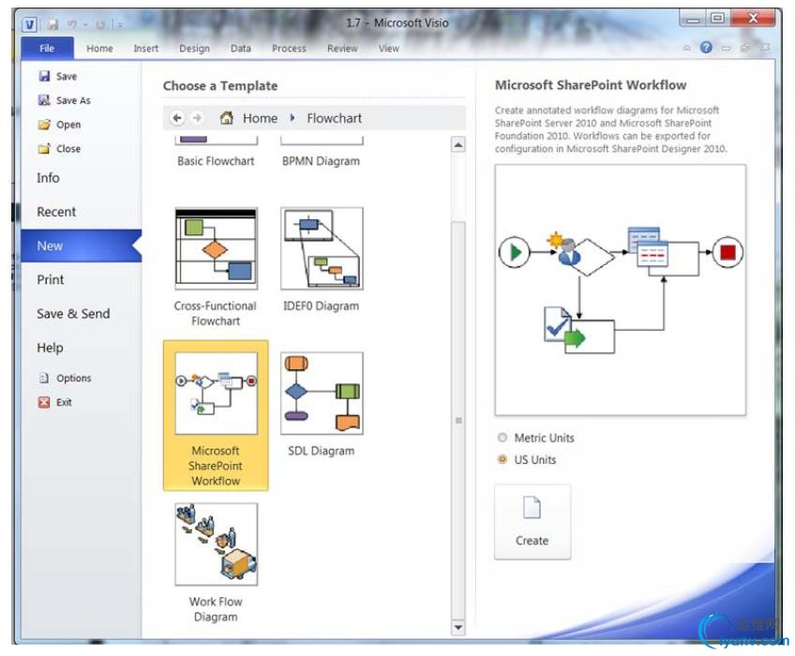Image resolution: width=795 pixels, height=656 pixels.
Task: Click the SharePoint Workflow preview image
Action: point(620,290)
